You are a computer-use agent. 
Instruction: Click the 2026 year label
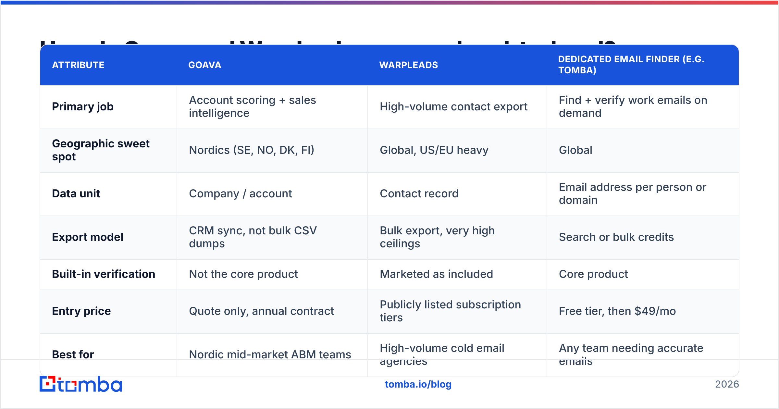coord(727,384)
